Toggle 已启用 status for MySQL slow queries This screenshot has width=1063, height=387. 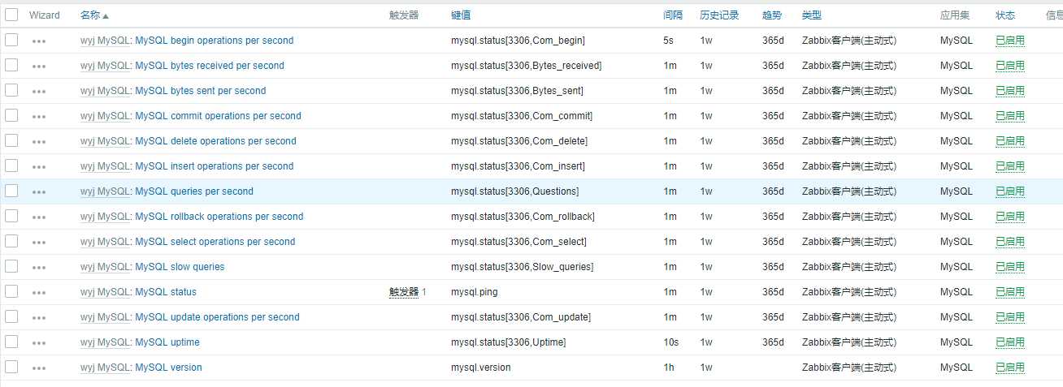tap(1010, 267)
